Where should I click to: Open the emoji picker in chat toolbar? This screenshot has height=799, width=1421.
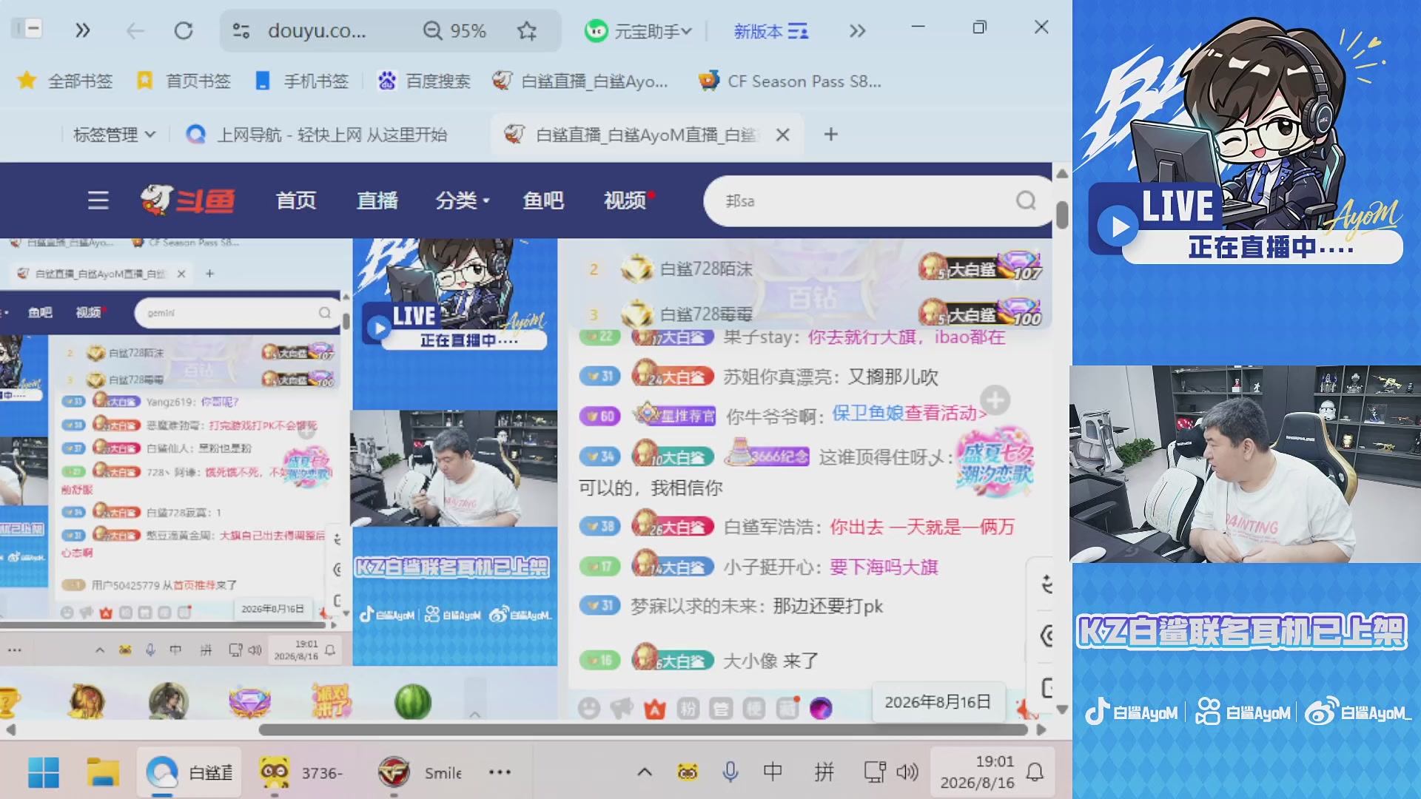(589, 708)
